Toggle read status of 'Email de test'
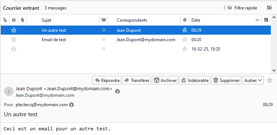The height and width of the screenshot is (135, 277). (x=104, y=40)
